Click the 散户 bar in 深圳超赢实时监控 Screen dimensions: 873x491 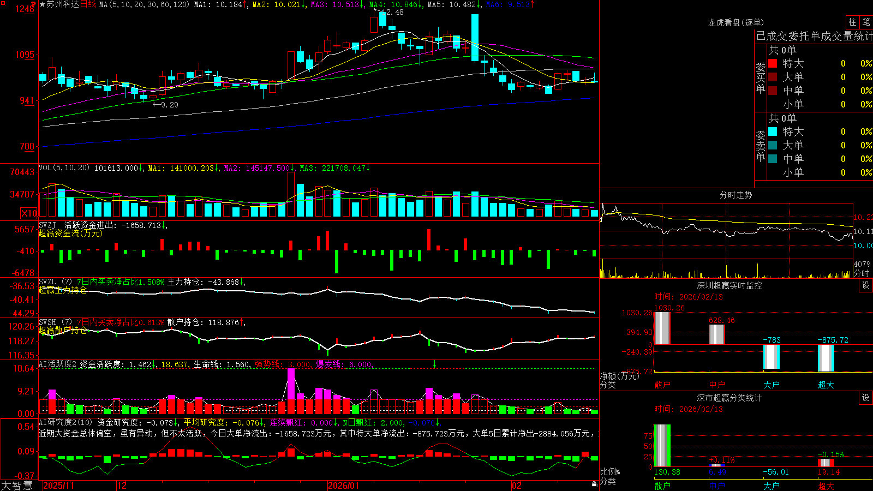[x=662, y=328]
